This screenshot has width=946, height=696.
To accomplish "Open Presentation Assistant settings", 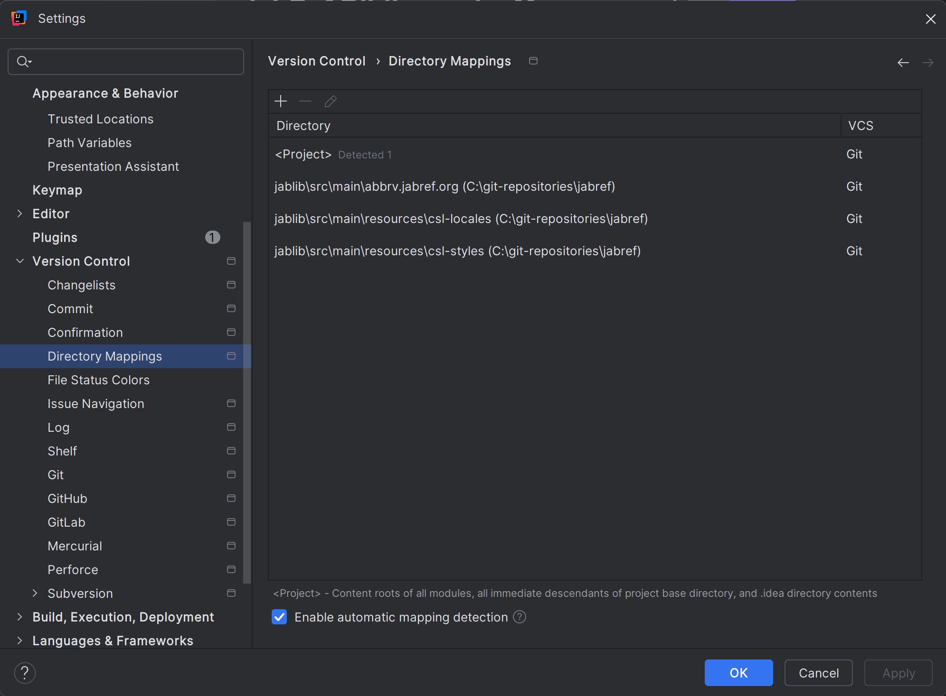I will pos(114,167).
